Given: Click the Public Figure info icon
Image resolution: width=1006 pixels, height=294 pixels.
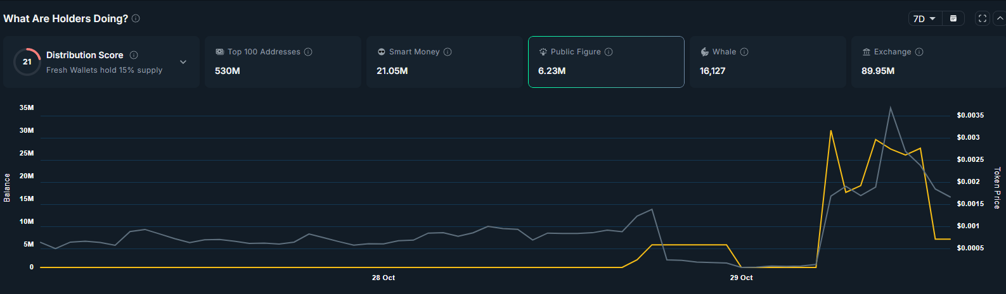Looking at the screenshot, I should pyautogui.click(x=609, y=52).
